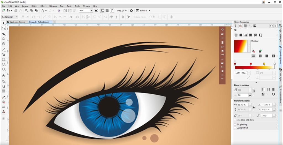Open the Snap To dropdown
This screenshot has height=145, width=283.
122,10
